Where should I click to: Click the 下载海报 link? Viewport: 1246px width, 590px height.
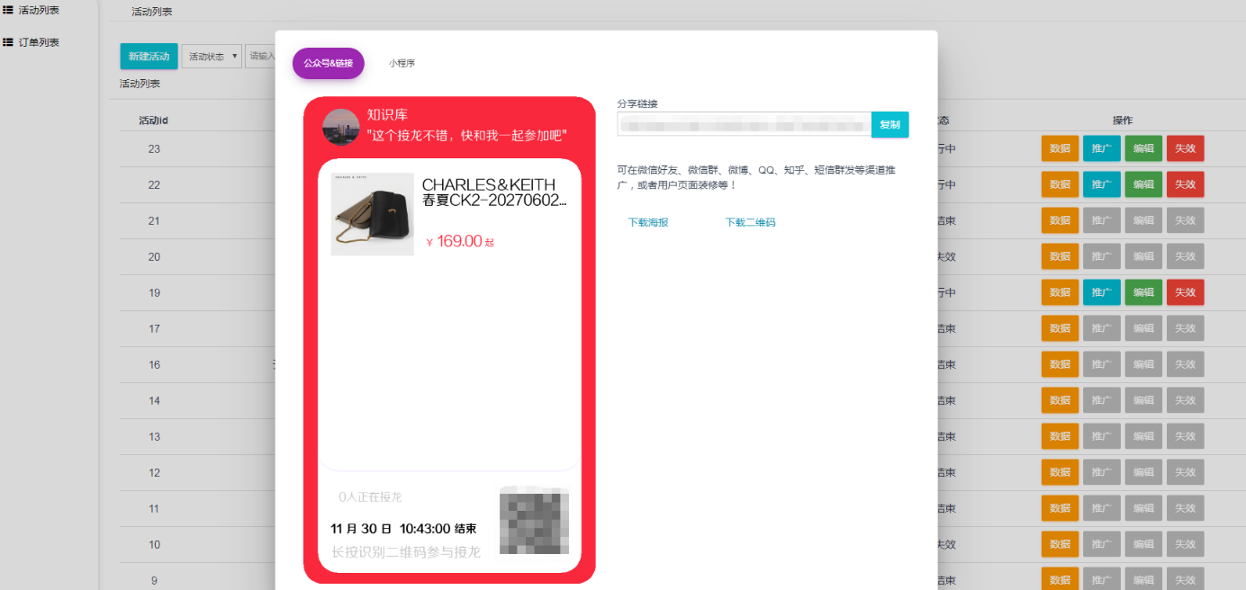647,222
